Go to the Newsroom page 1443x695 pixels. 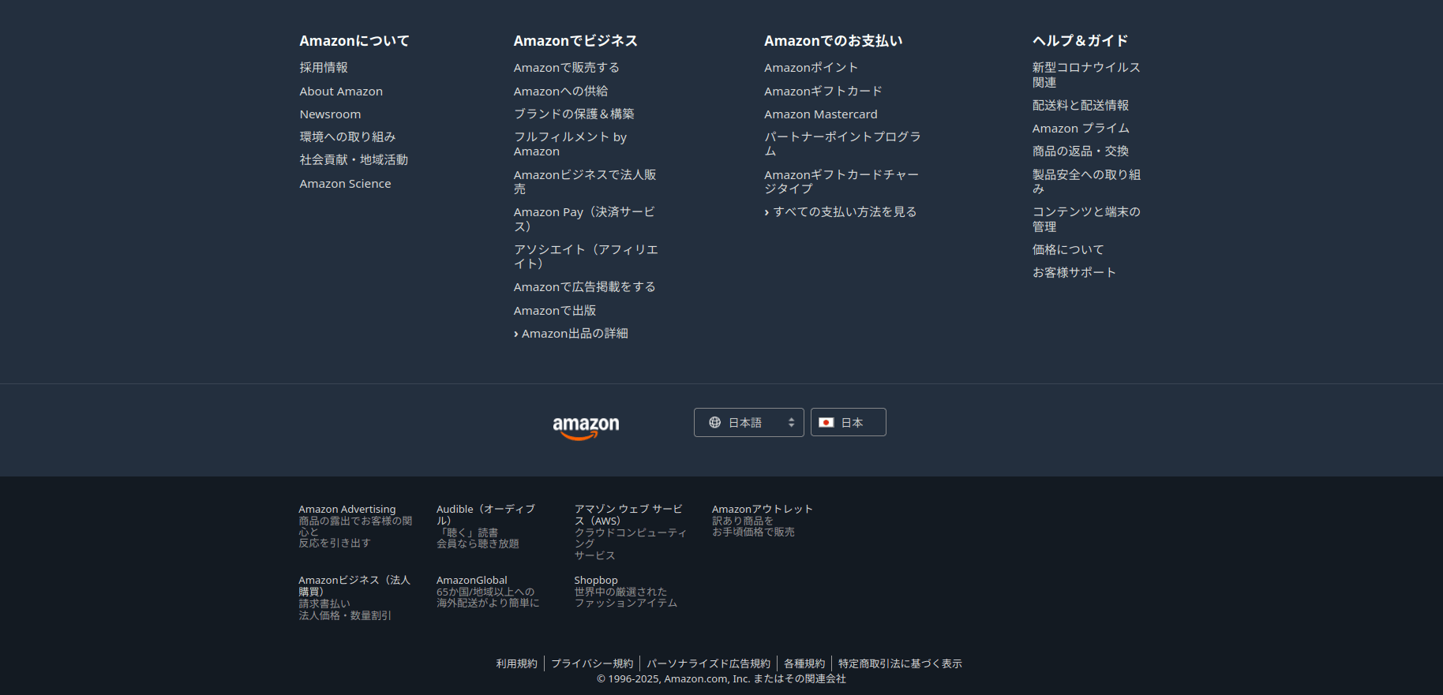pos(330,114)
